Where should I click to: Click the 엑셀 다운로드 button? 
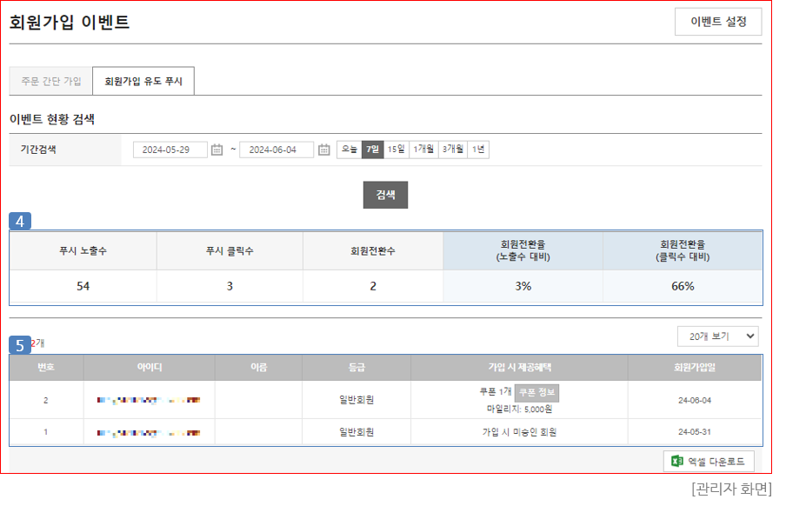(709, 462)
